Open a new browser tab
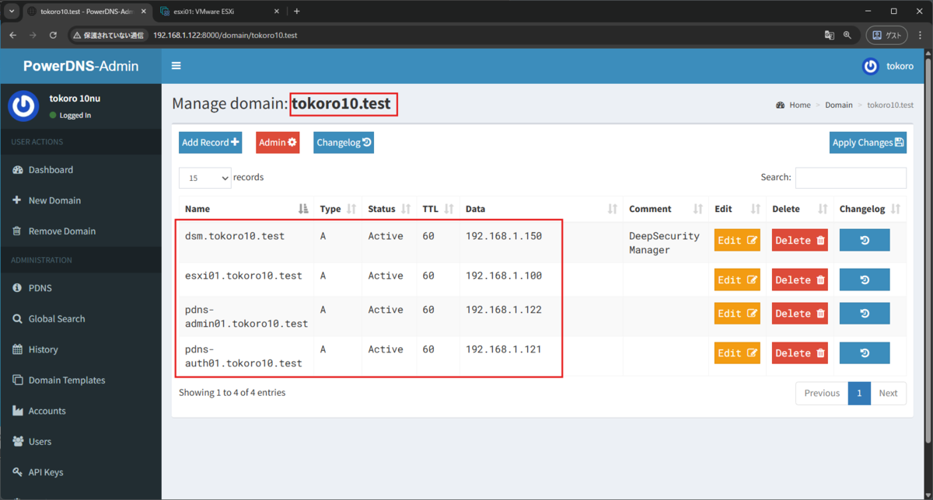Screen dimensions: 933x500 click(296, 11)
